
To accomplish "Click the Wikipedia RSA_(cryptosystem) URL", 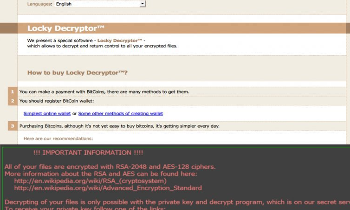I will 90,181.
